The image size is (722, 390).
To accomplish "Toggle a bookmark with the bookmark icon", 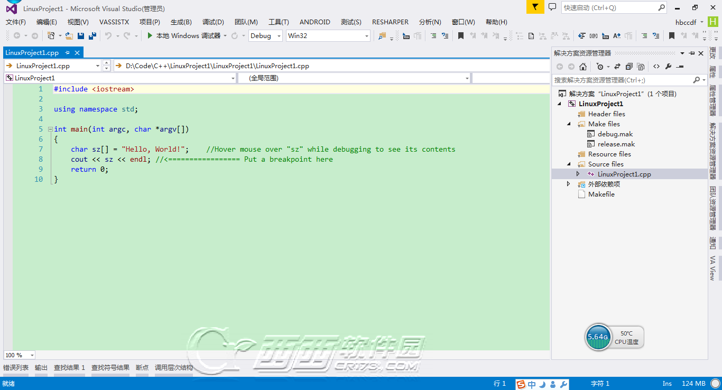I will pyautogui.click(x=461, y=35).
